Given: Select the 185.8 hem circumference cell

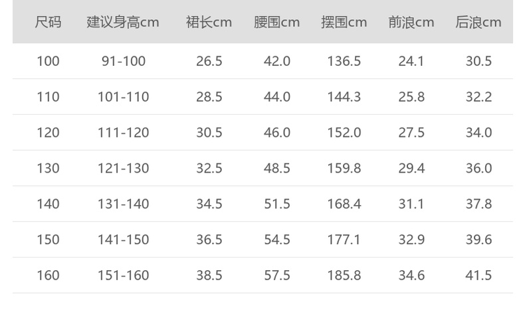Looking at the screenshot, I should tap(344, 276).
